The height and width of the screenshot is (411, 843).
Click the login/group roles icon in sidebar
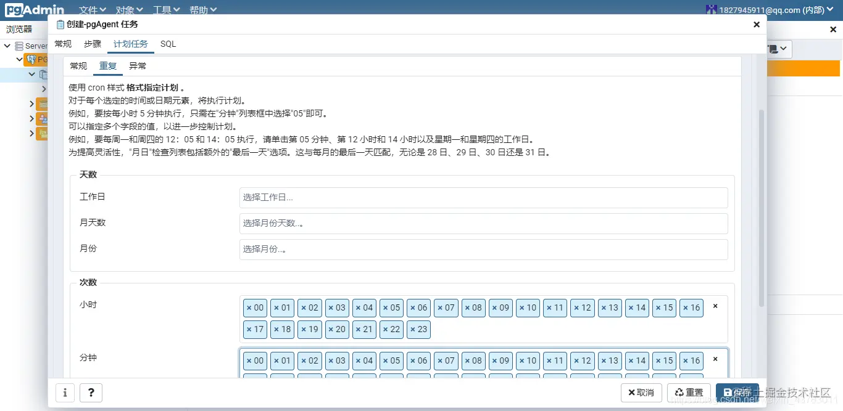43,118
